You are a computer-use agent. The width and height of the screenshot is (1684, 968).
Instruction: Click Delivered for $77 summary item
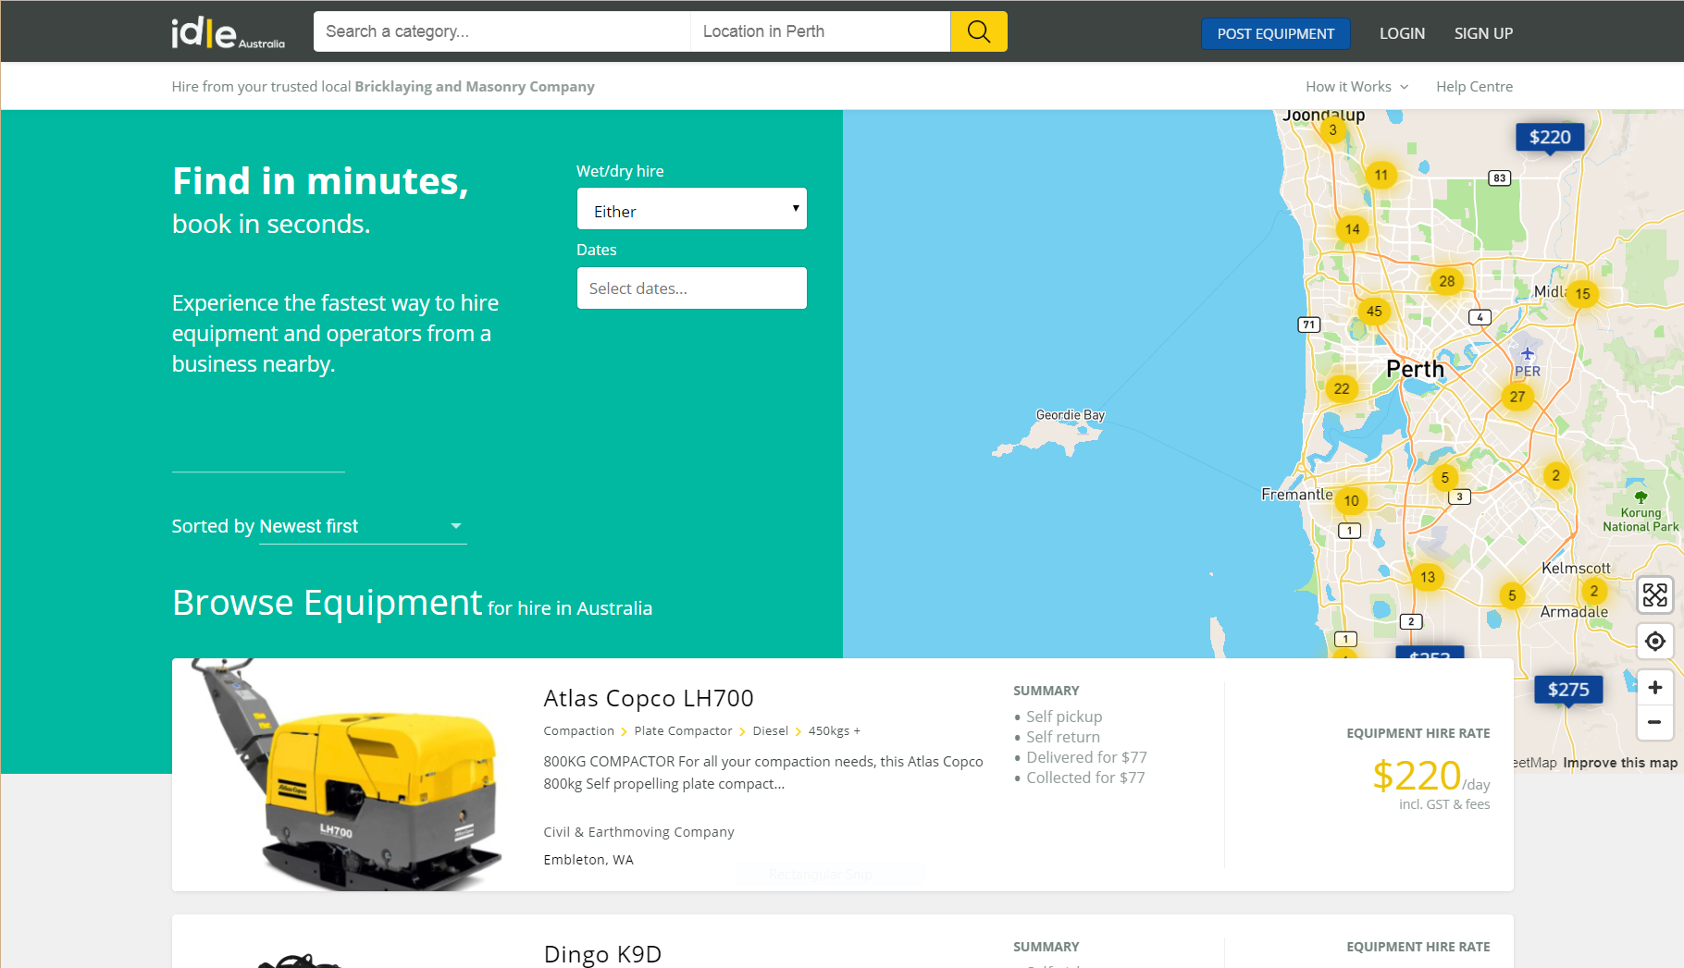coord(1086,757)
